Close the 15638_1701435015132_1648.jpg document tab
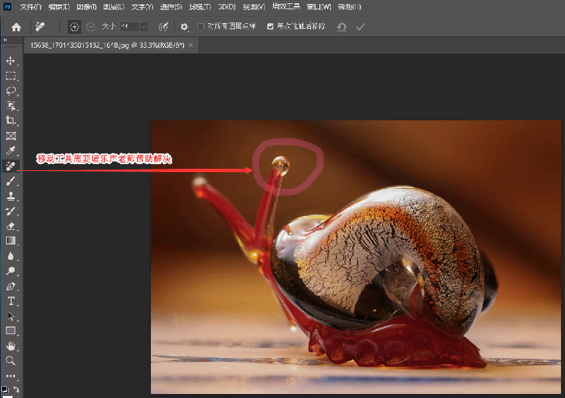The image size is (565, 398). [x=191, y=45]
